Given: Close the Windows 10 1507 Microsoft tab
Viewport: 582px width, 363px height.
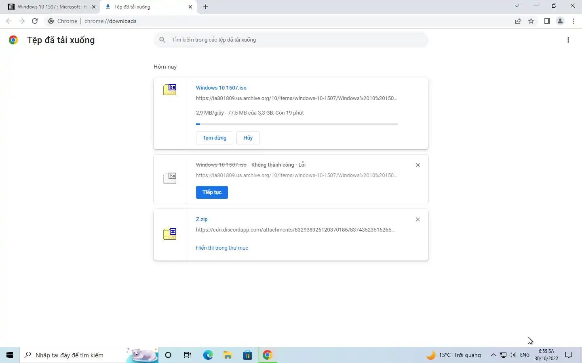Looking at the screenshot, I should click(x=94, y=7).
